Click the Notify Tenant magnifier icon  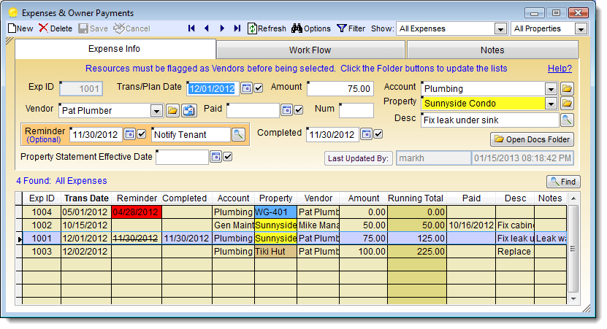(238, 134)
